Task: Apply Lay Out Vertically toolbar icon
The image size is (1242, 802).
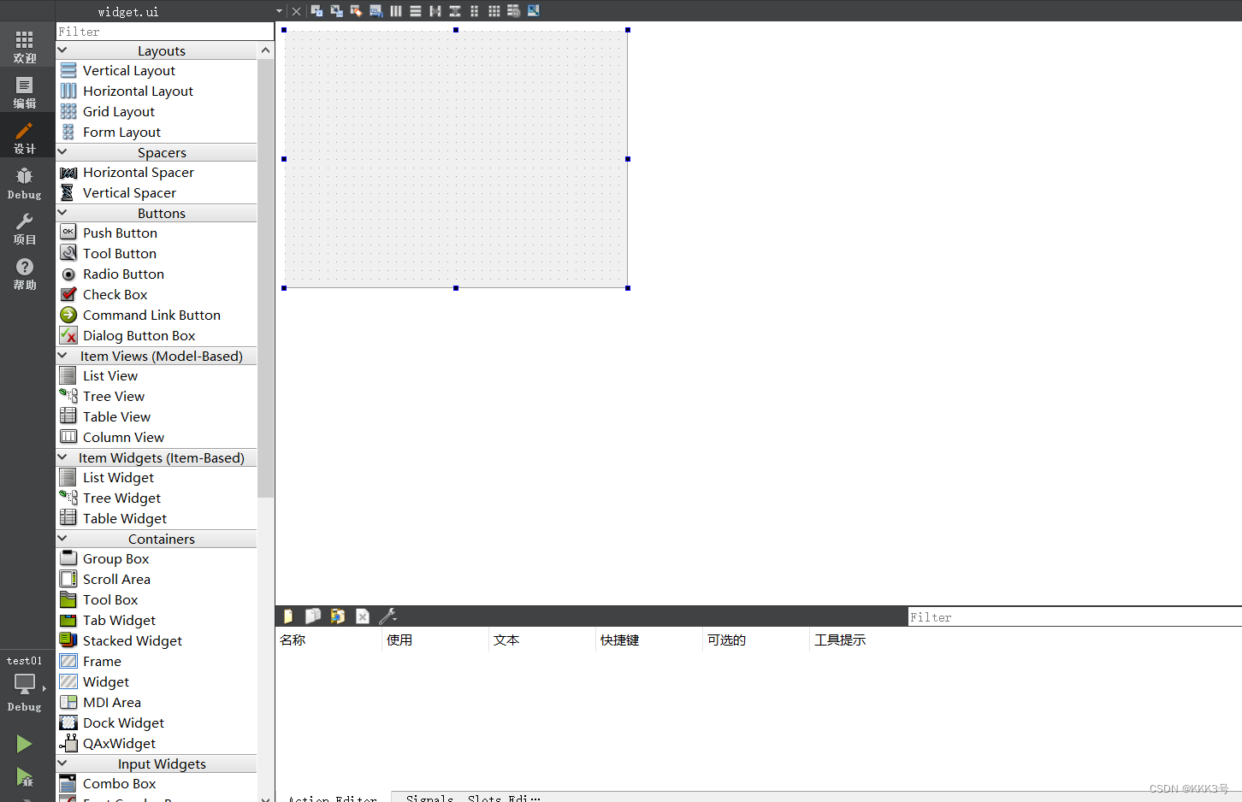Action: tap(416, 11)
